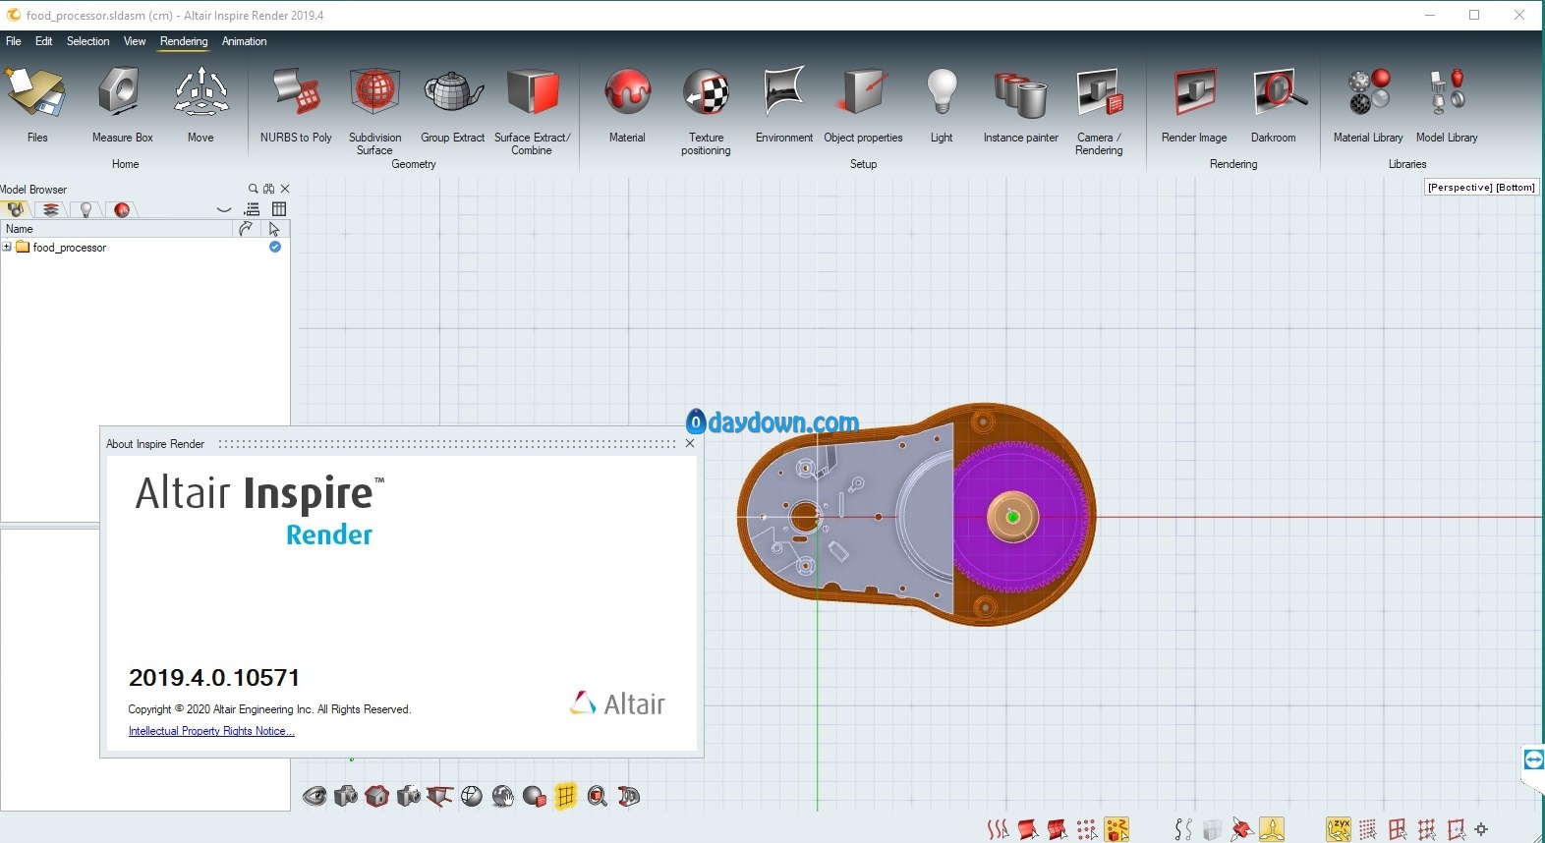The height and width of the screenshot is (843, 1545).
Task: Click the Name column header
Action: (x=117, y=229)
